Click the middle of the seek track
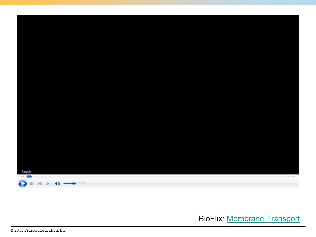 158,177
